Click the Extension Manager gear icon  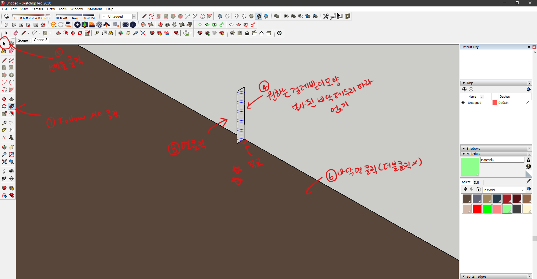click(116, 25)
